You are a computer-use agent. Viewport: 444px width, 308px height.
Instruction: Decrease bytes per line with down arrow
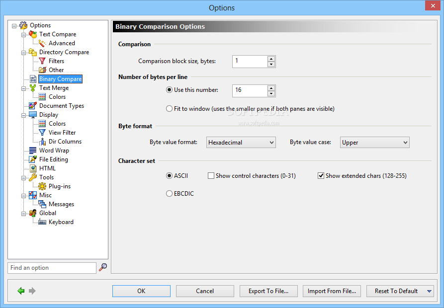pos(271,93)
